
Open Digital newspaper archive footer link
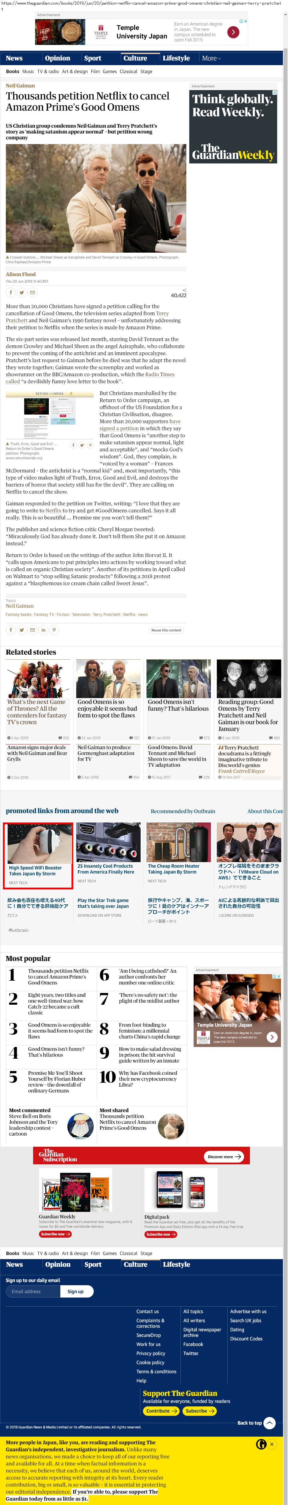202,1332
